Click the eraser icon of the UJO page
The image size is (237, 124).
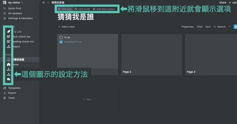[x=9, y=31]
